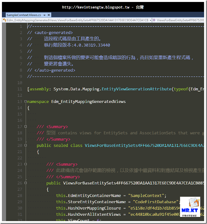Click the namespace keyword on line 13

click(x=38, y=102)
